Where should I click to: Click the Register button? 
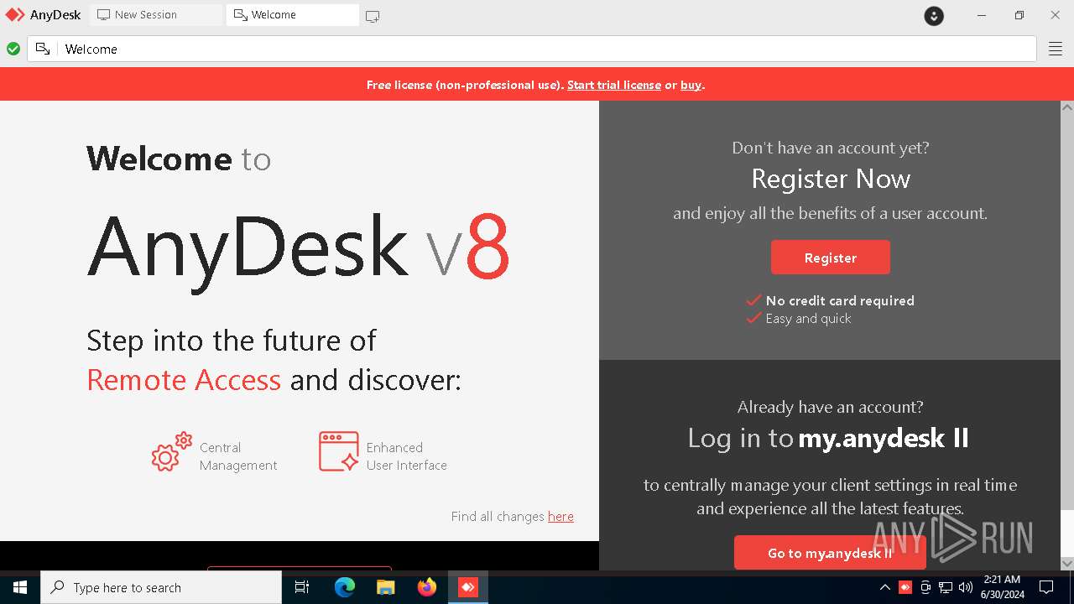click(x=831, y=258)
